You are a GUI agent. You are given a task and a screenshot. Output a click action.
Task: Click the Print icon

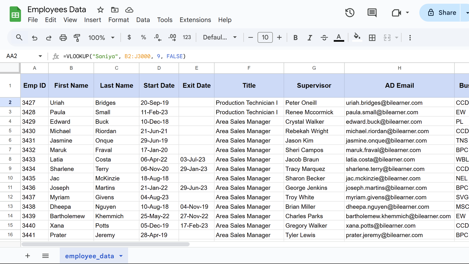pos(63,37)
